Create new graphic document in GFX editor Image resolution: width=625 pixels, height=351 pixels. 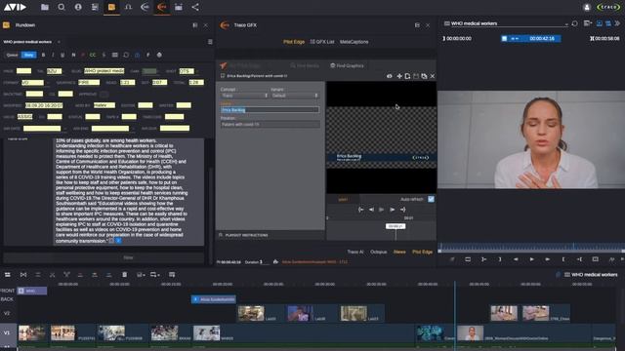[407, 76]
